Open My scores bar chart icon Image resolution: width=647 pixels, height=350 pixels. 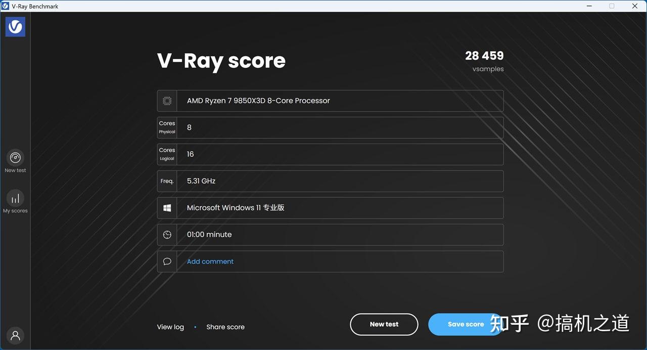coord(15,198)
